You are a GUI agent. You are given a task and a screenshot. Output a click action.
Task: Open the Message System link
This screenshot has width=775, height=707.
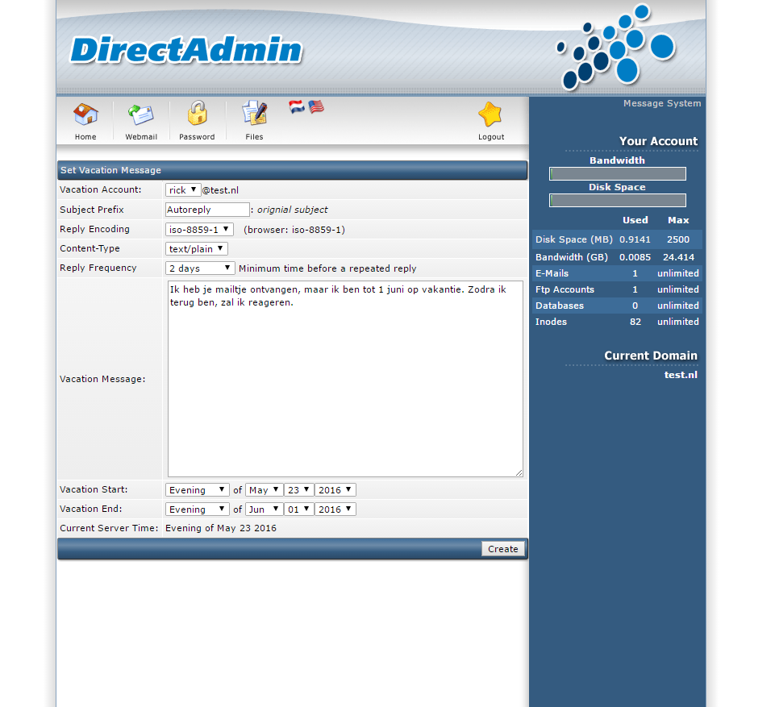[x=661, y=103]
